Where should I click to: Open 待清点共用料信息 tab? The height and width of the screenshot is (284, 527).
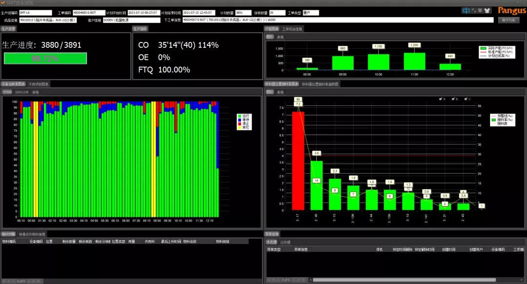[x=32, y=234]
